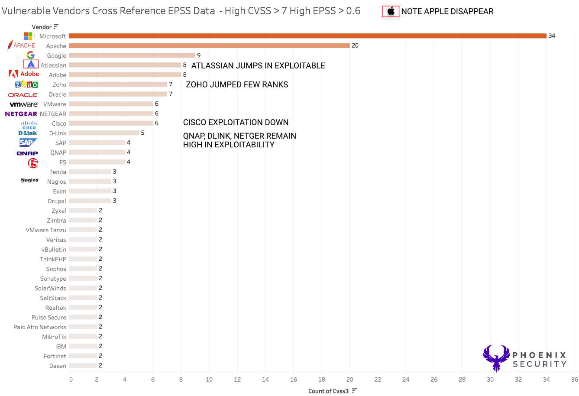The height and width of the screenshot is (396, 579).
Task: Click the vBulletin vendor label
Action: (54, 250)
